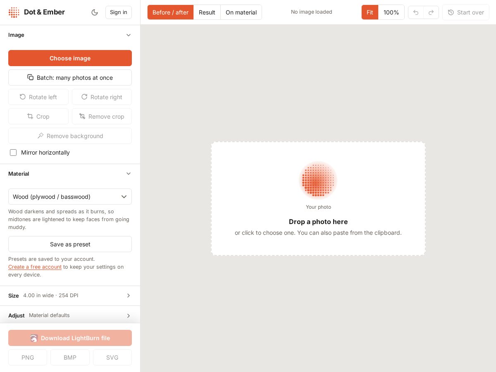Click the Rotate right button
This screenshot has height=372, width=496.
[102, 97]
